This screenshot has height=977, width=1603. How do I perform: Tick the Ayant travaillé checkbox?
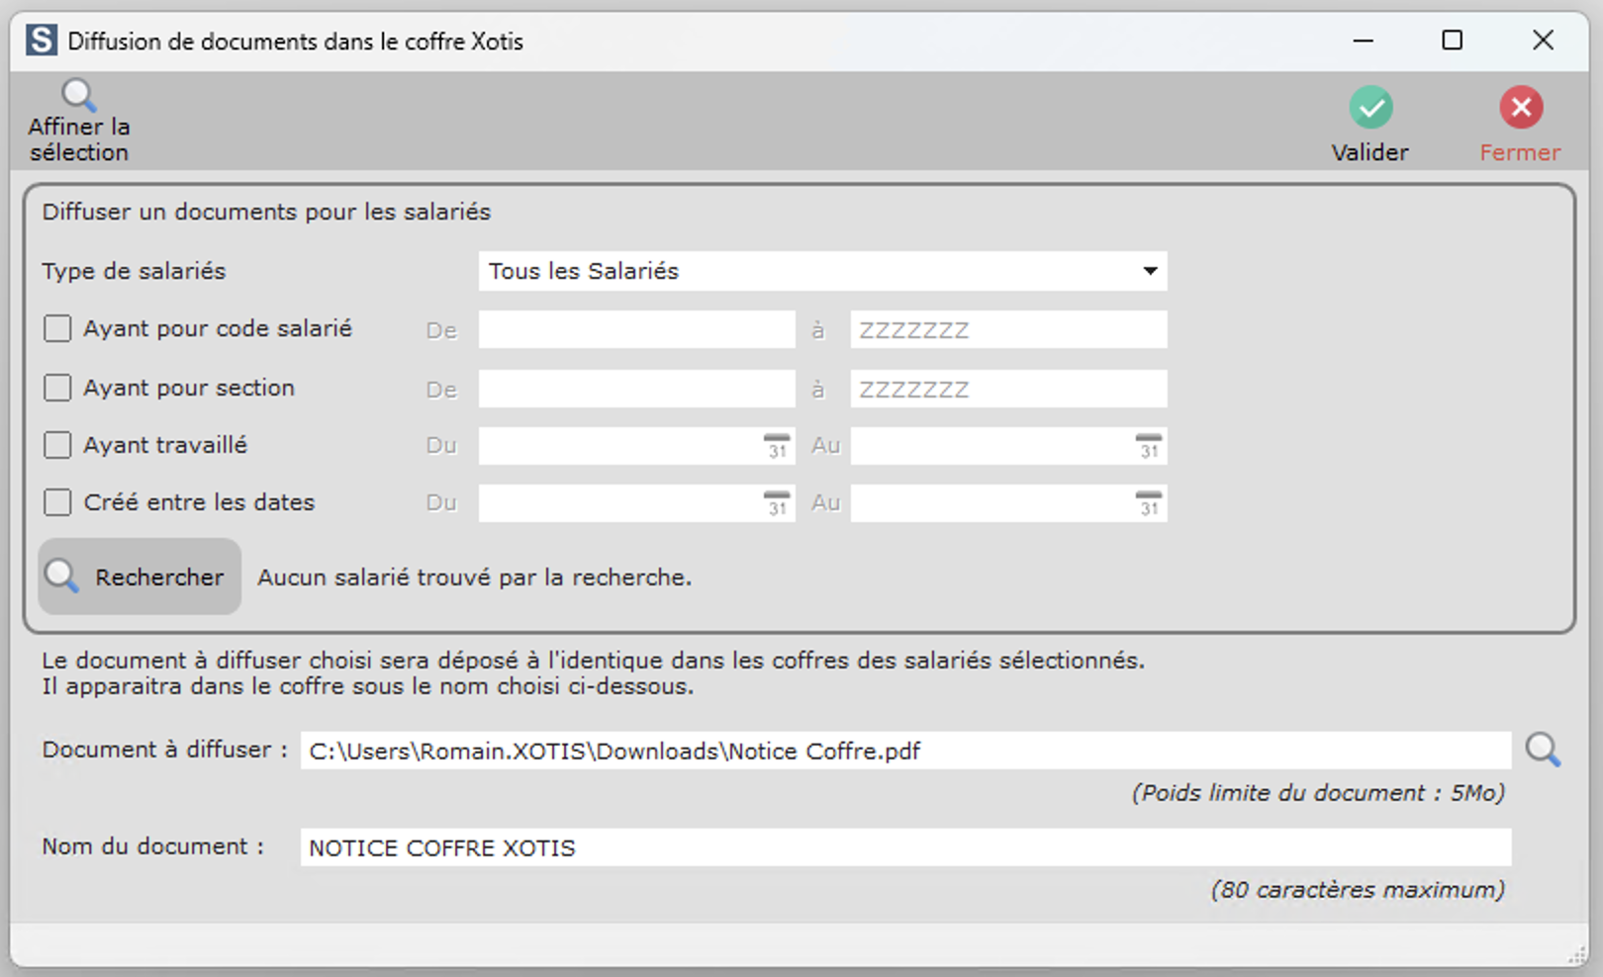click(x=57, y=445)
